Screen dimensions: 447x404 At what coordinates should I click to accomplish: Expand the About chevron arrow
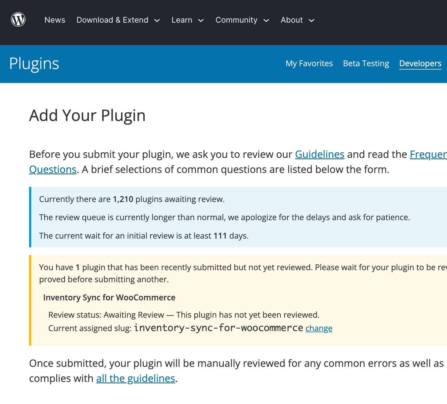point(312,20)
